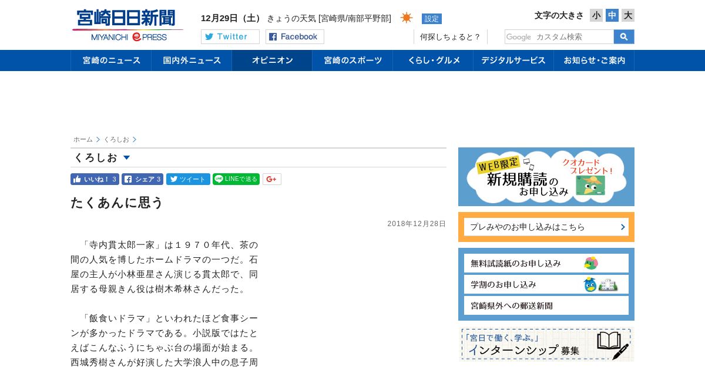Screen dimensions: 705x370
Task: Select small font size 小
Action: 596,15
